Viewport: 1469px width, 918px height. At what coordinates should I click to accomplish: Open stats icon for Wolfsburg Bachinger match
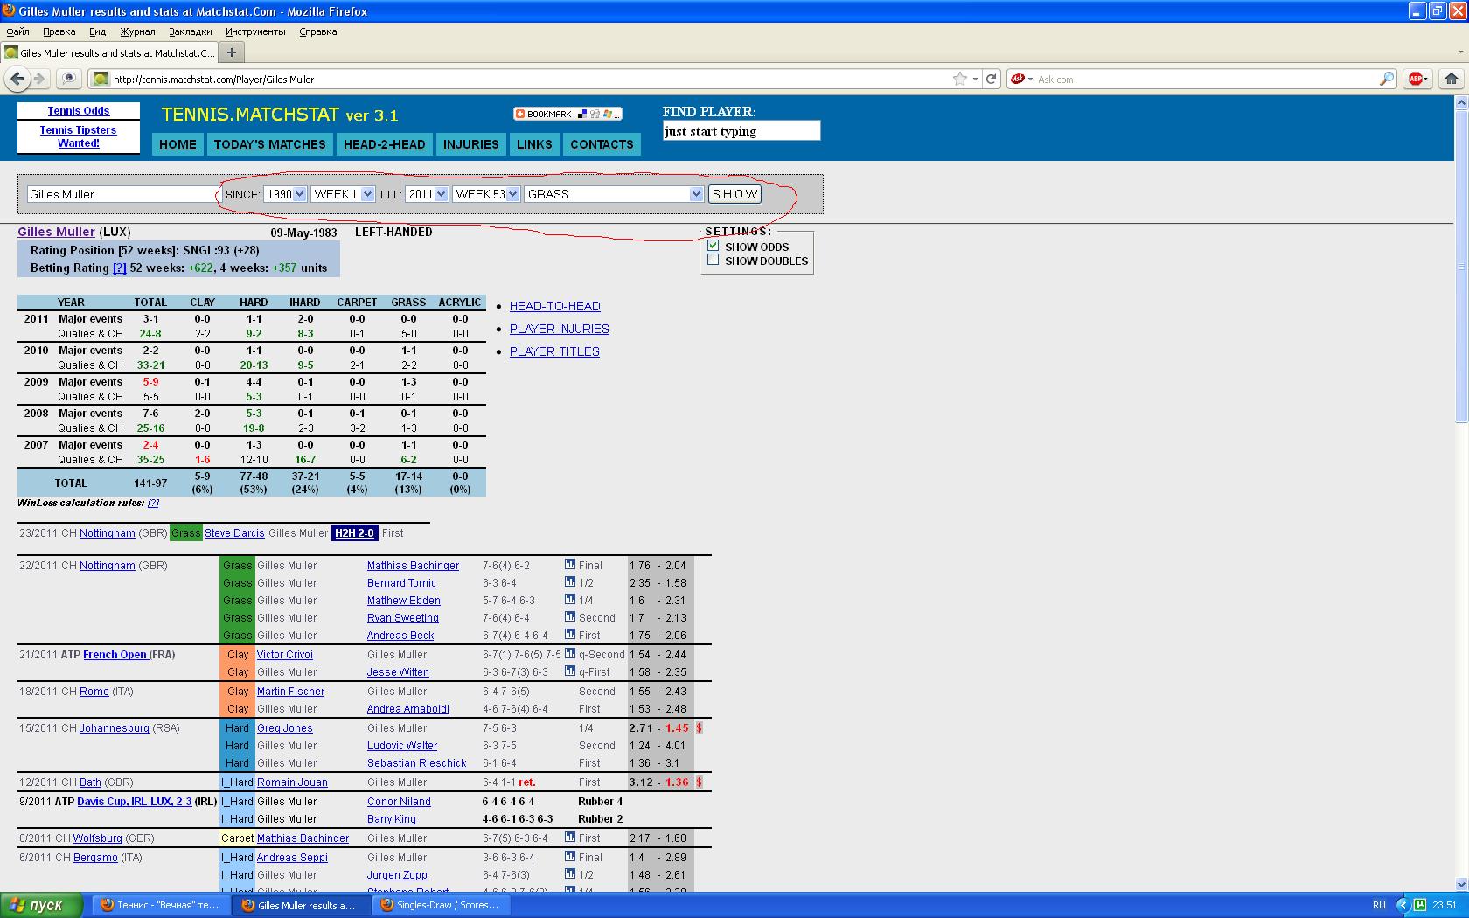click(x=570, y=838)
